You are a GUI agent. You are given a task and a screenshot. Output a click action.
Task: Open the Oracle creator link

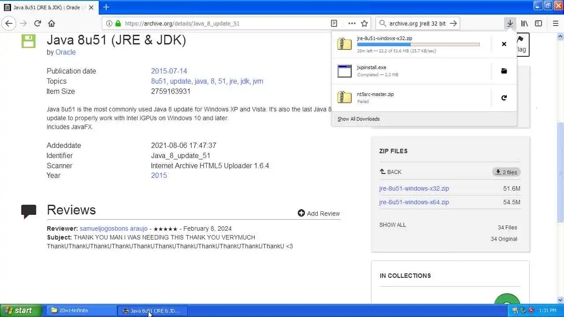pyautogui.click(x=65, y=52)
